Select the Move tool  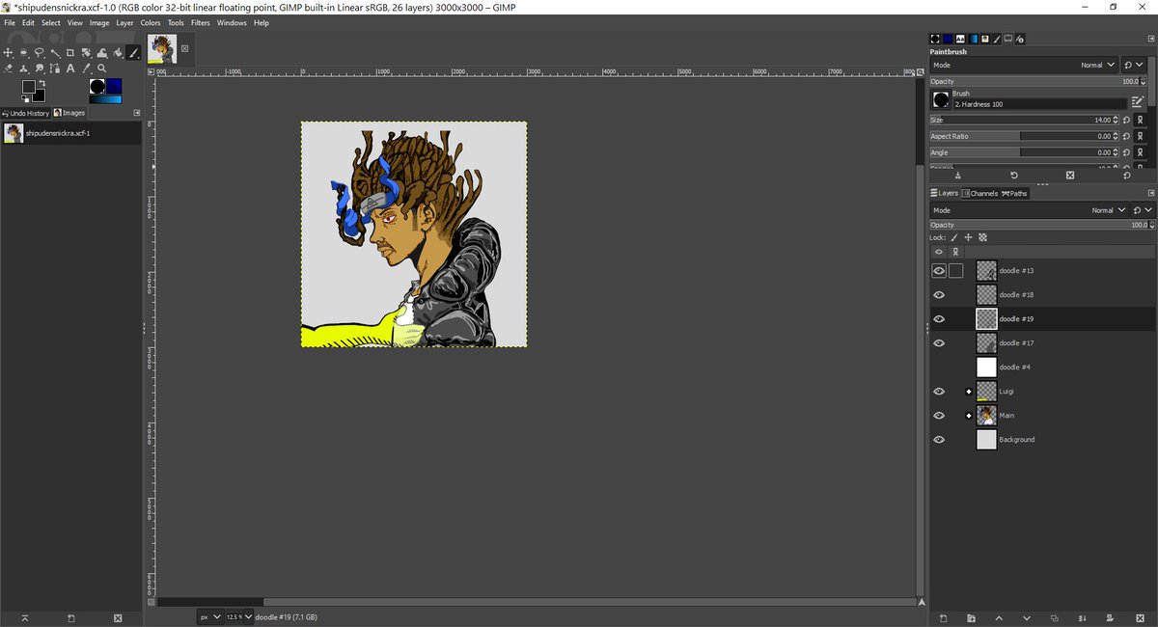click(x=8, y=53)
